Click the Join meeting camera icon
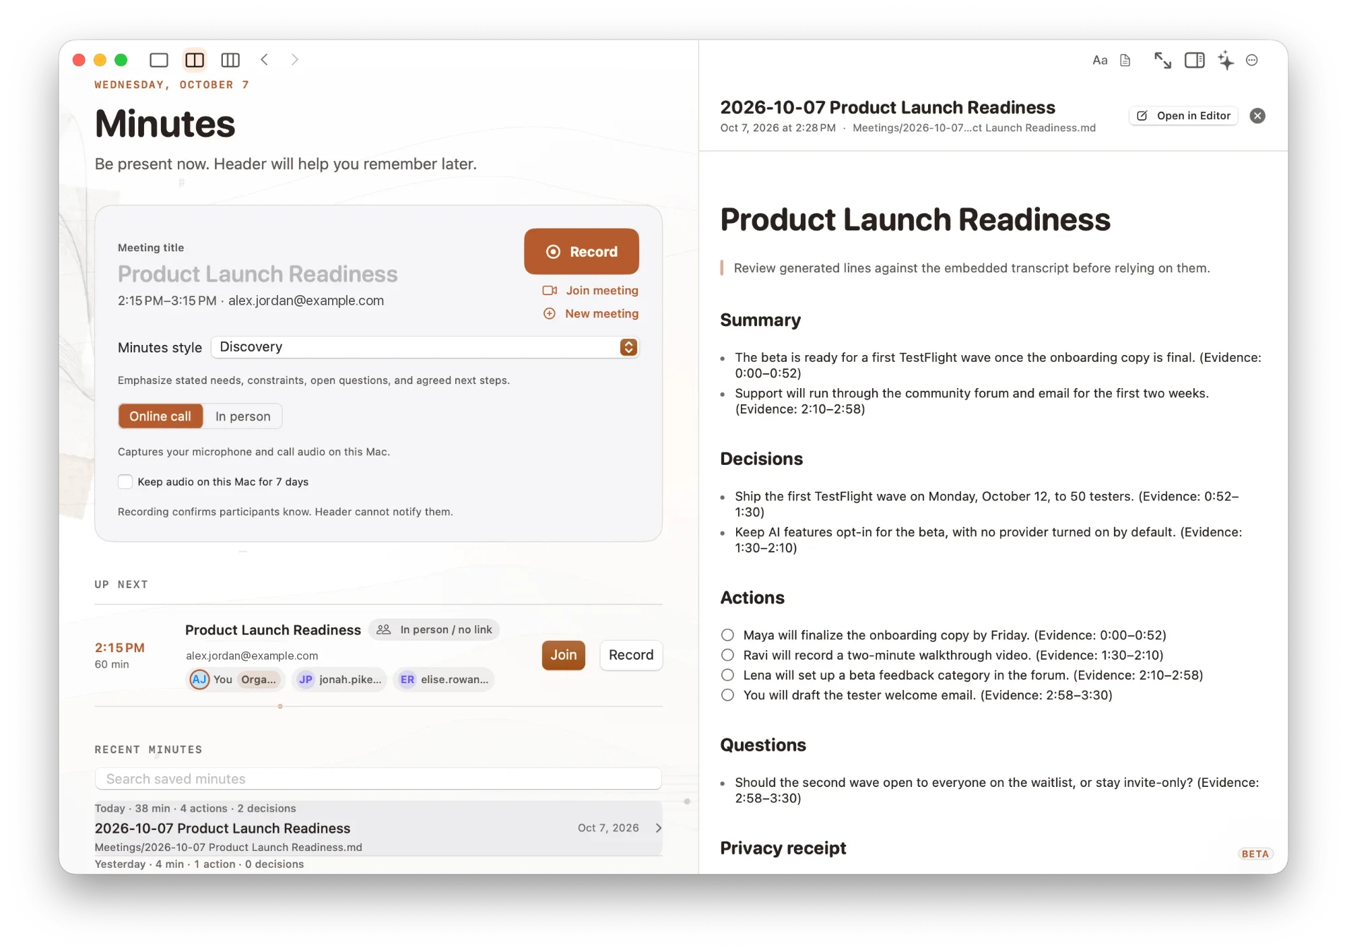The width and height of the screenshot is (1347, 952). tap(550, 290)
